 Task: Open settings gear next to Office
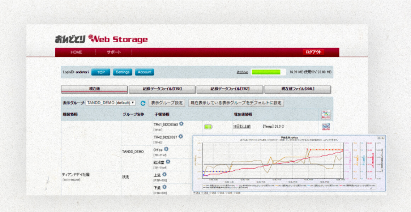pyautogui.click(x=166, y=149)
